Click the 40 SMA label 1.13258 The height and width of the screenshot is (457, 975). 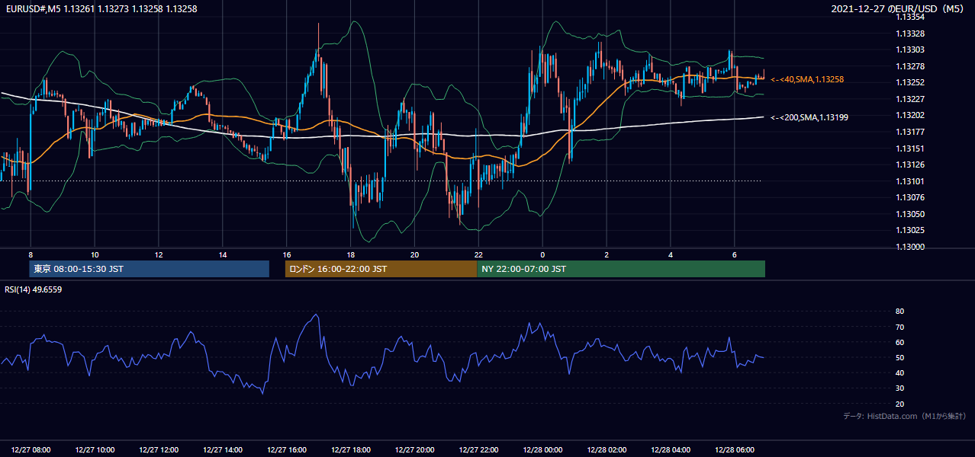tap(807, 79)
